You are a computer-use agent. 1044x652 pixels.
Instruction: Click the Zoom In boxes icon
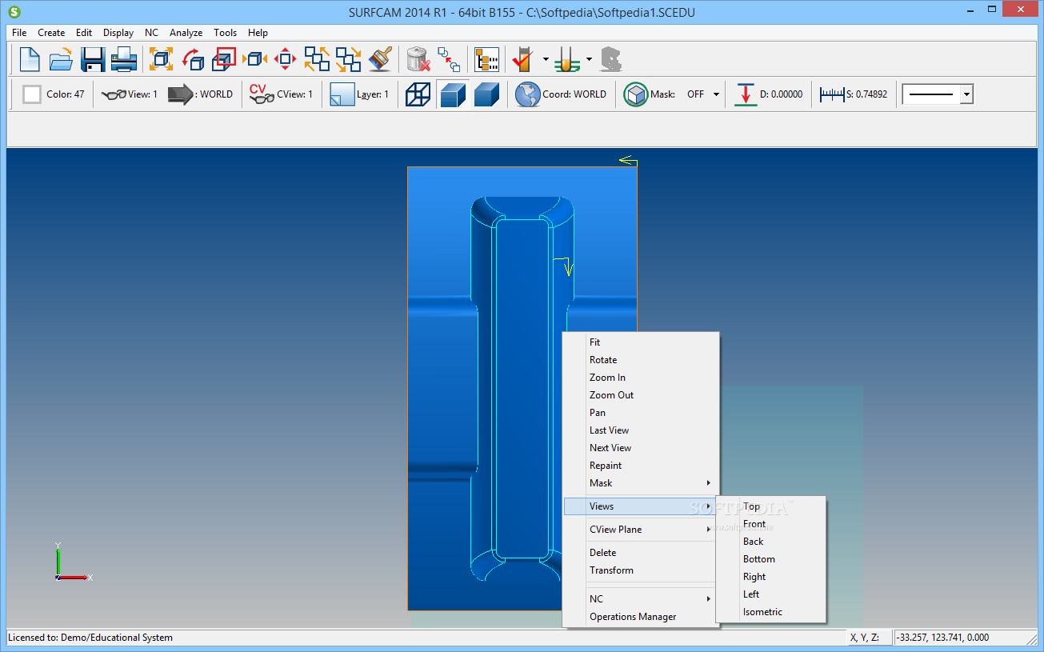317,59
